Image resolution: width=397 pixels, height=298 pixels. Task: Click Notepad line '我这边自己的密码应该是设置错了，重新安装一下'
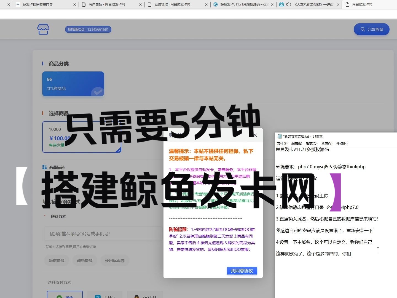click(x=324, y=231)
